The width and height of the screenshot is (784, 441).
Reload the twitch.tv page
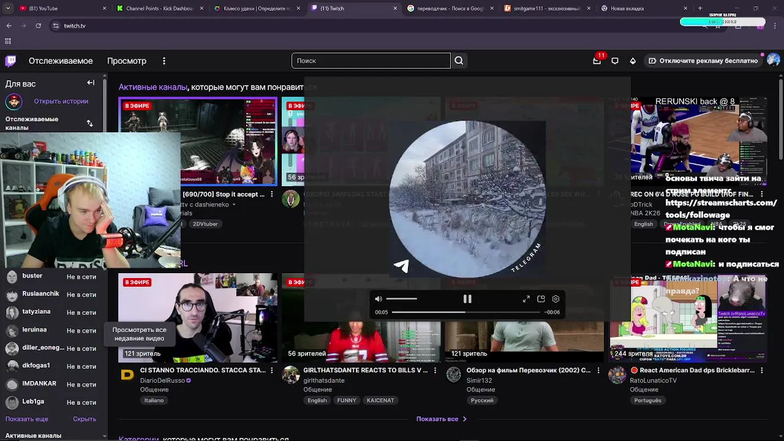[x=38, y=26]
